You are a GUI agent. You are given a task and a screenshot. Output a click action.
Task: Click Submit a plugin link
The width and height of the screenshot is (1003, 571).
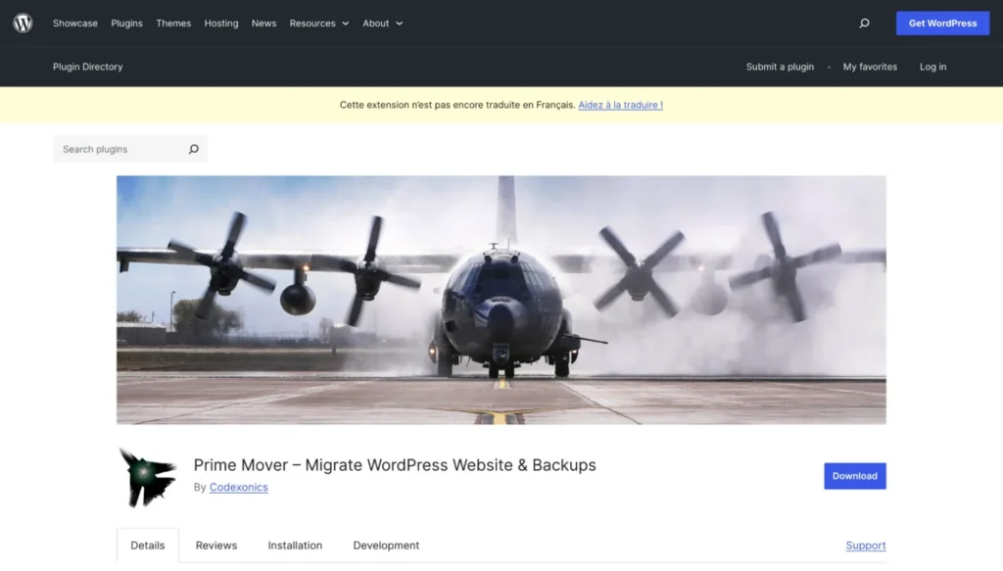pos(780,67)
